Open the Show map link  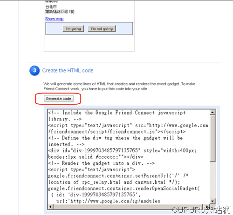coord(54,19)
